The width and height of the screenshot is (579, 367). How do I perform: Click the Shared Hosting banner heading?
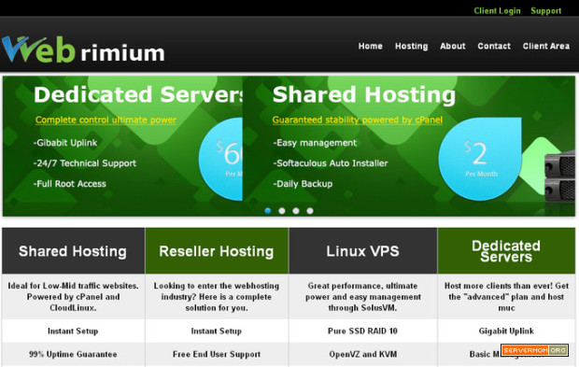(364, 95)
